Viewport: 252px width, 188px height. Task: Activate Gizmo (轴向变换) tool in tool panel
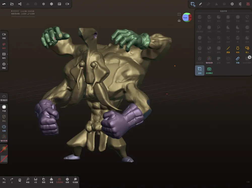click(209, 60)
